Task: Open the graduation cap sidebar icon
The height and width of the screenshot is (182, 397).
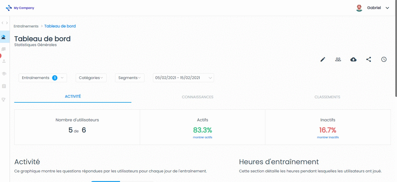Action: (x=4, y=74)
